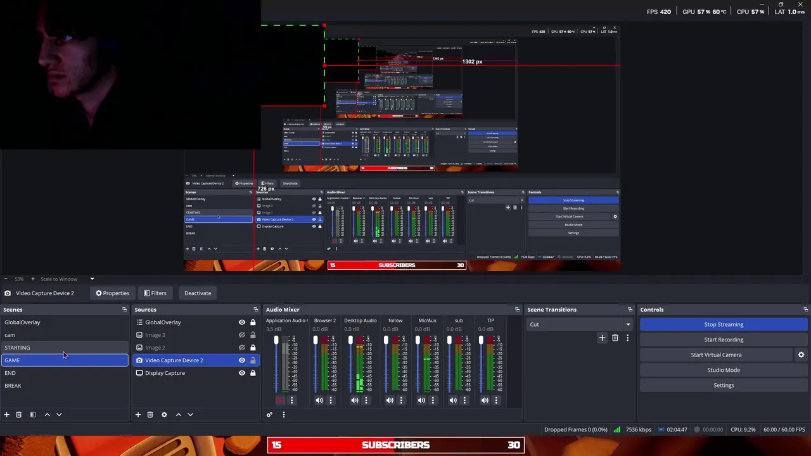The height and width of the screenshot is (456, 811).
Task: Mute the Browser 2 audio channel
Action: (x=319, y=400)
